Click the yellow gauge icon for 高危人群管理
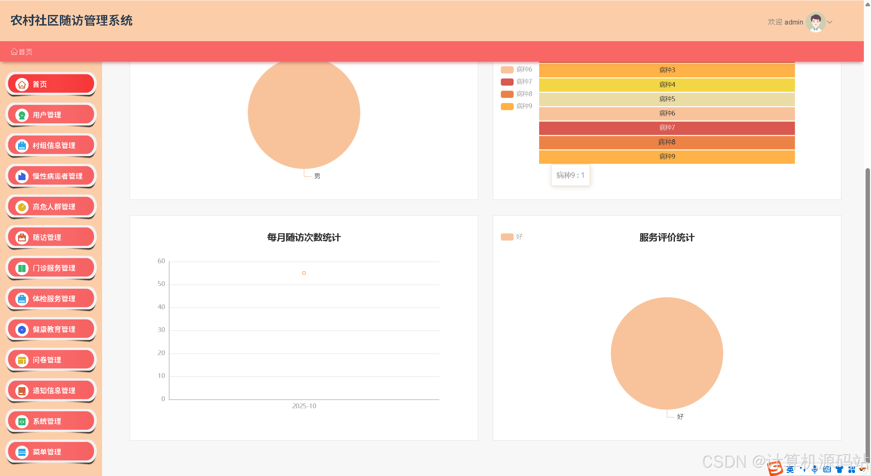 [x=22, y=207]
